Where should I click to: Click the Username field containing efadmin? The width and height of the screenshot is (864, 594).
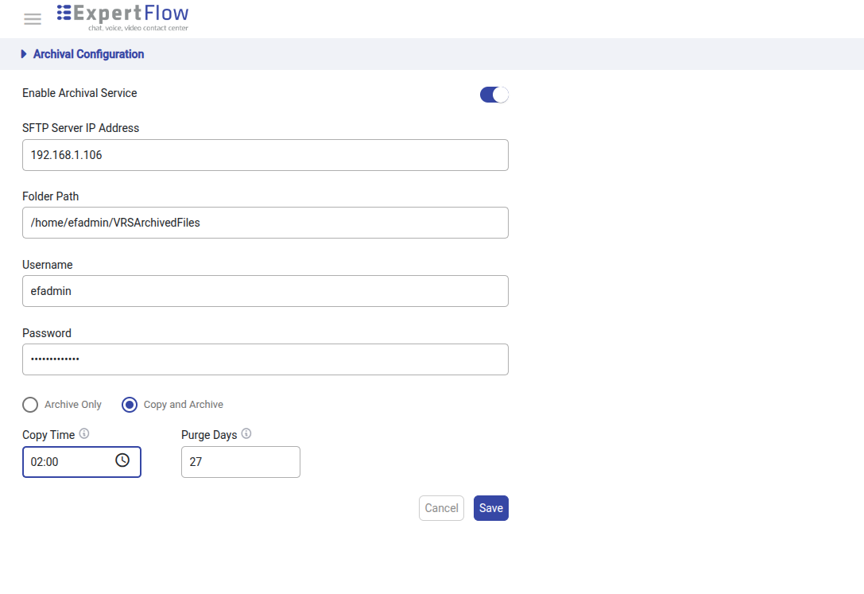[x=265, y=291]
